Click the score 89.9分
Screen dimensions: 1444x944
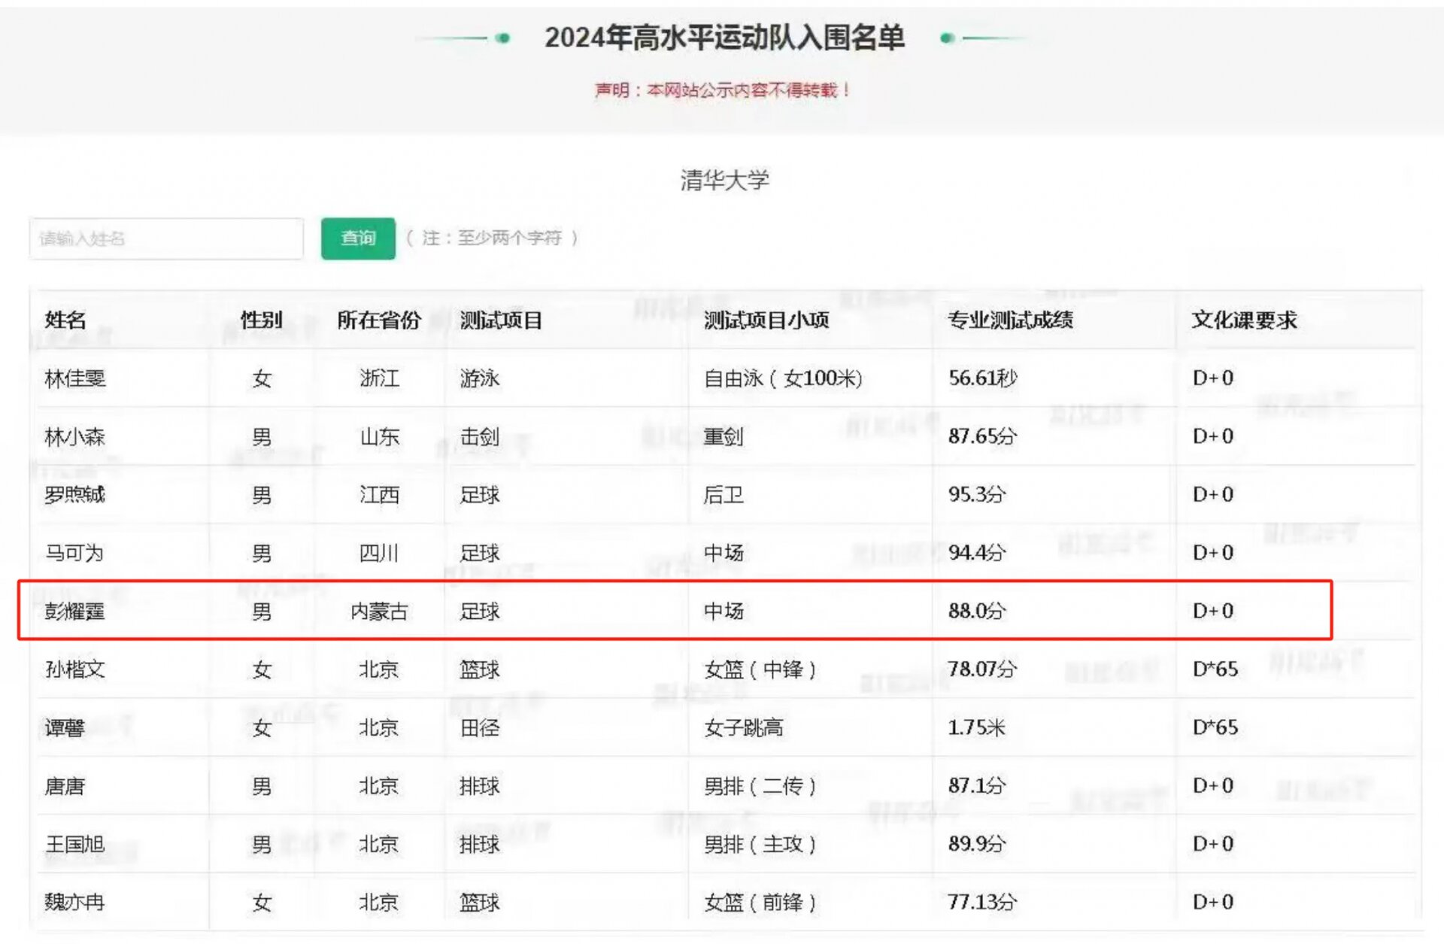[x=977, y=843]
